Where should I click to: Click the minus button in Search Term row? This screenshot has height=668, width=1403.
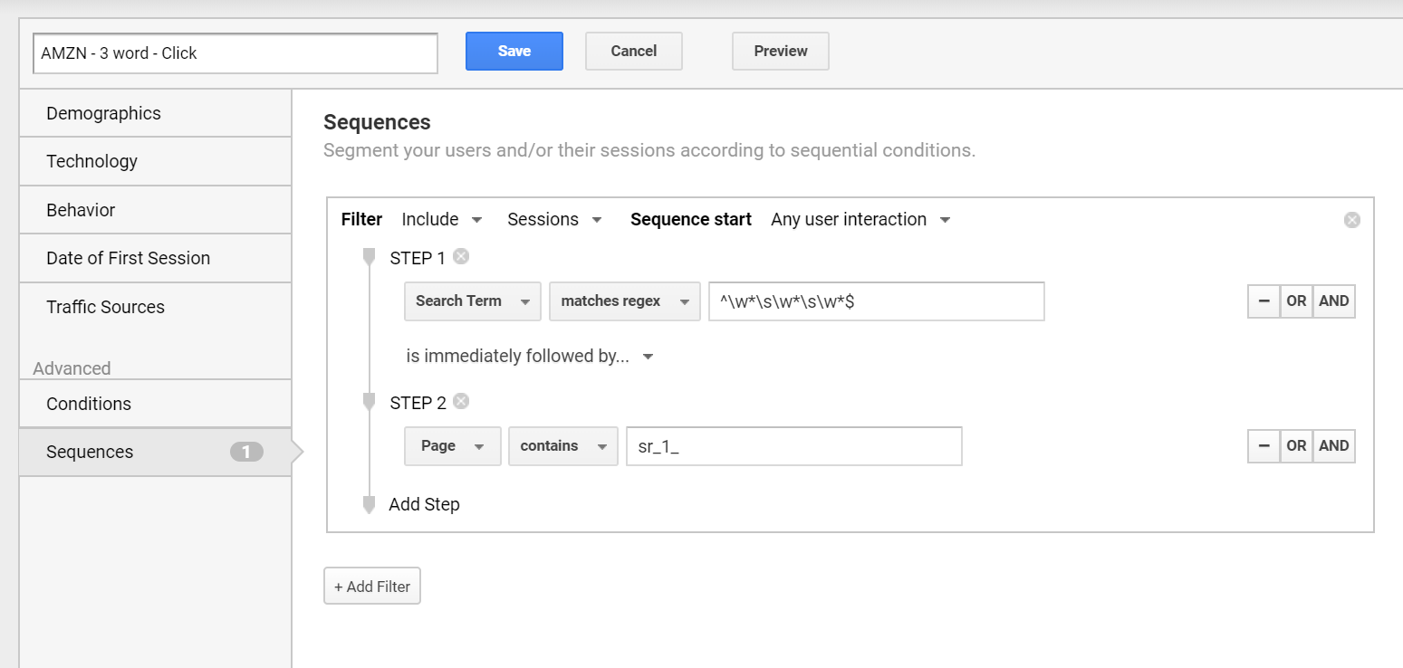coord(1264,301)
